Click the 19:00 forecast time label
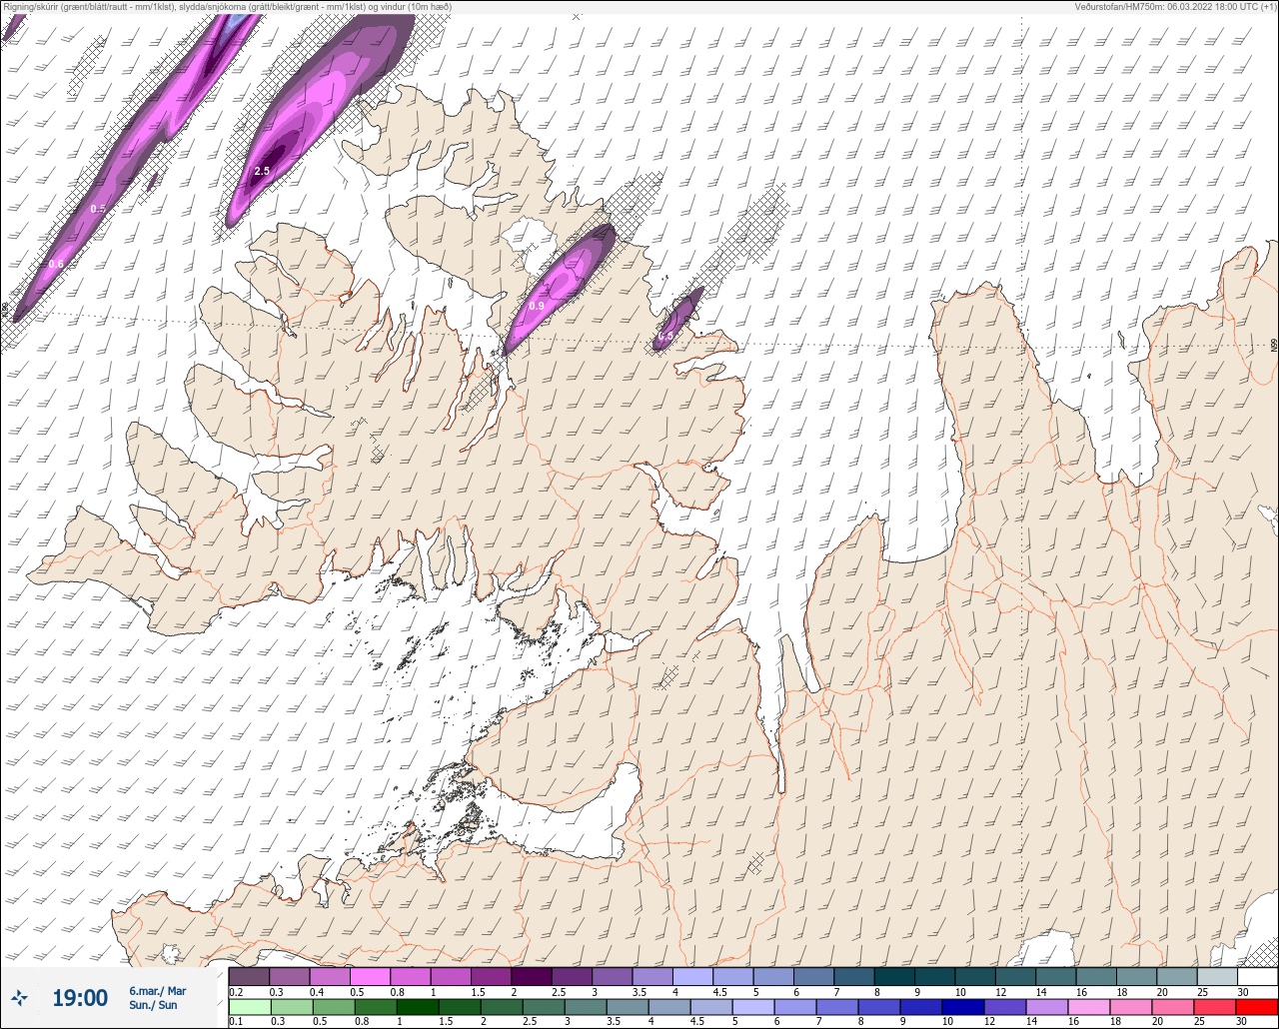Viewport: 1279px width, 1029px height. tap(80, 998)
